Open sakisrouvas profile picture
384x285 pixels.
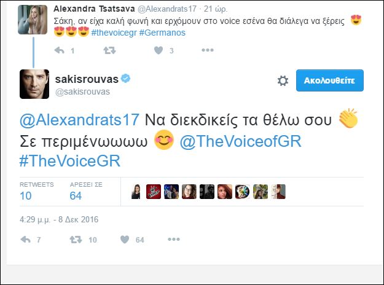coord(34,84)
